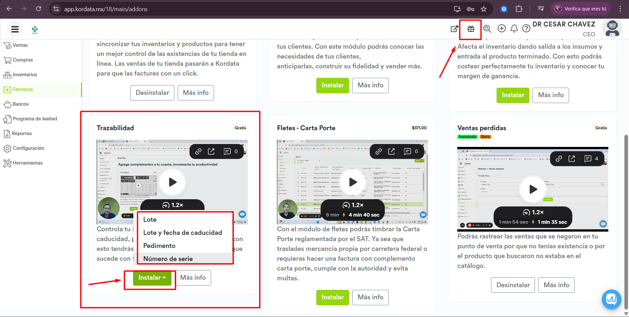629x317 pixels.
Task: Choose "Número de serie" from dropdown
Action: [168, 259]
